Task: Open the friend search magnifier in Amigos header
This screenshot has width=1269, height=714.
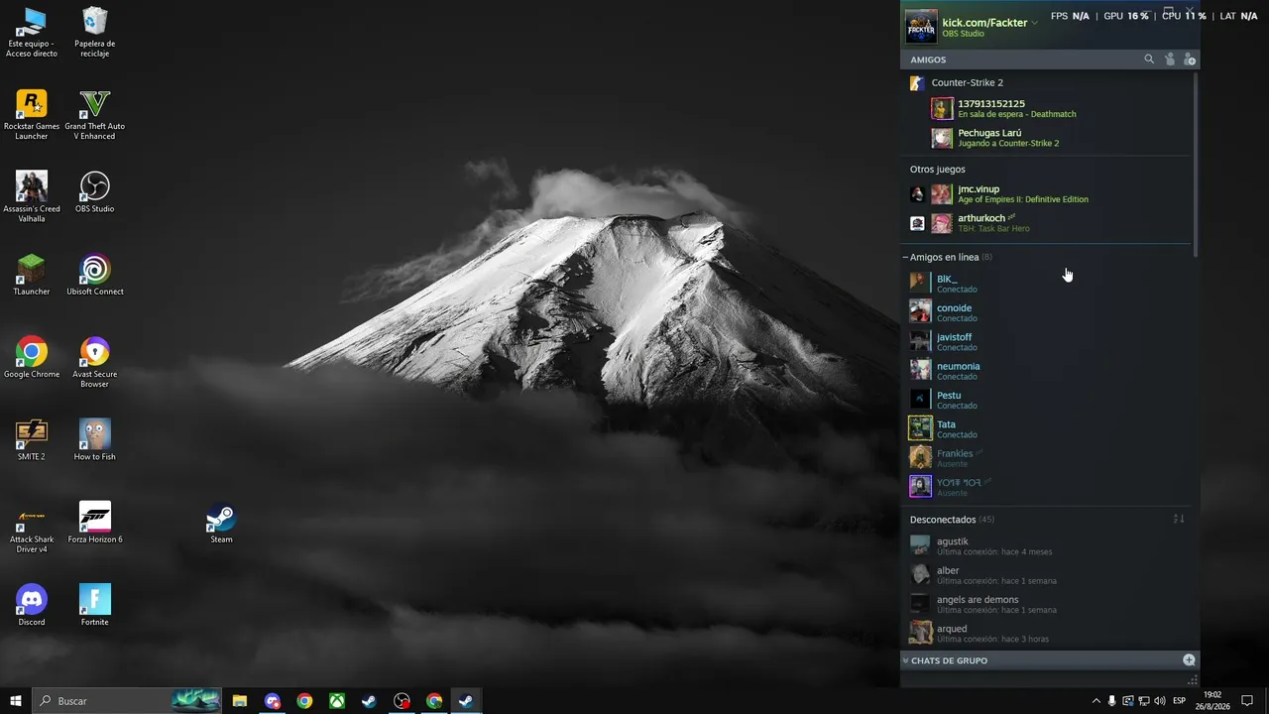Action: (x=1149, y=59)
